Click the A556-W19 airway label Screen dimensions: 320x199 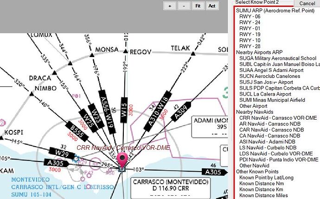107,112
